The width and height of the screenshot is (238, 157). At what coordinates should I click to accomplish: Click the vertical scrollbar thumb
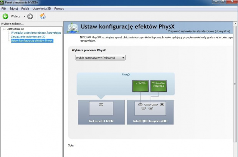tap(235, 84)
